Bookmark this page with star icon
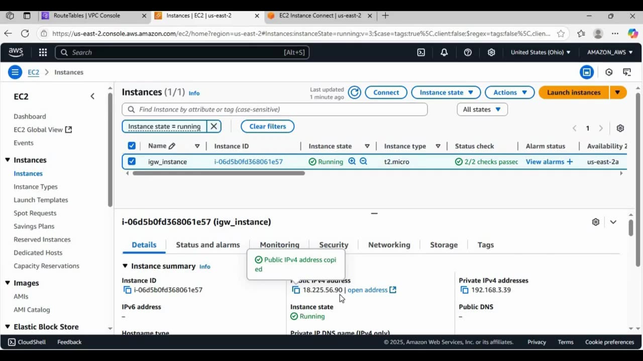This screenshot has width=643, height=361. pyautogui.click(x=561, y=34)
